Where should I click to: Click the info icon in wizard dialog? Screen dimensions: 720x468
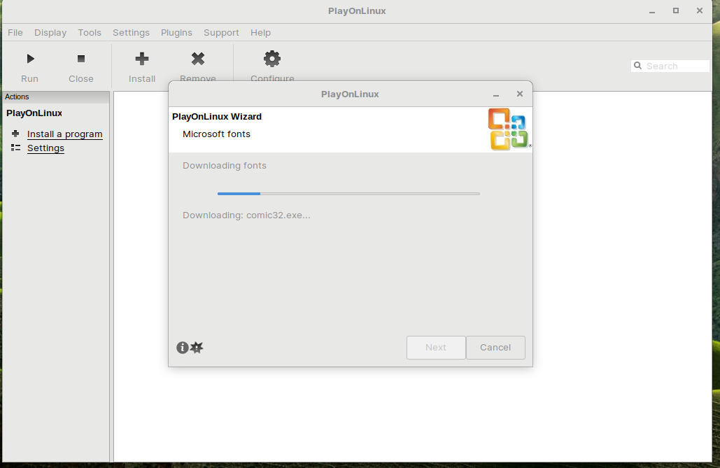[183, 348]
